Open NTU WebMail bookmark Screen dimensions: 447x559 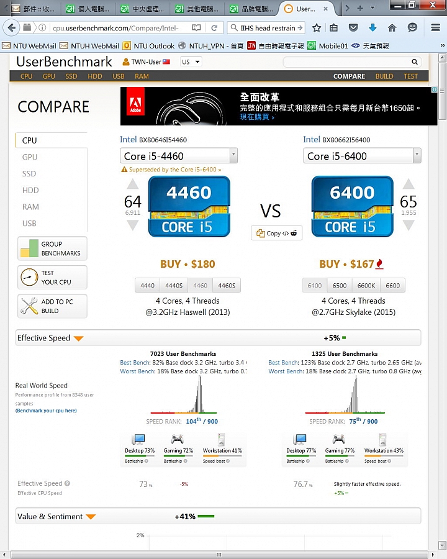[29, 45]
